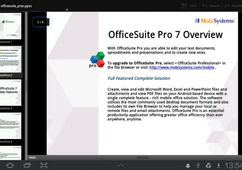242x170 pixels.
Task: Open the Note panel label
Action: (x=33, y=157)
